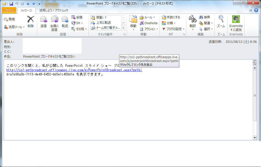Open the クイック操作 dialog launcher

pyautogui.click(x=124, y=34)
